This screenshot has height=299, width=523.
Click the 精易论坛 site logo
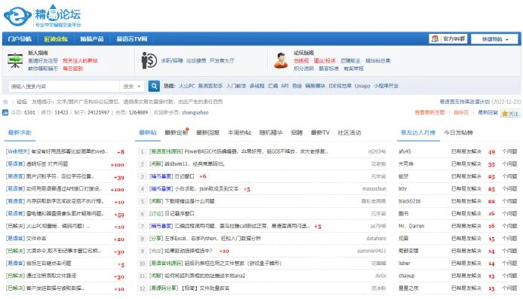pos(42,16)
